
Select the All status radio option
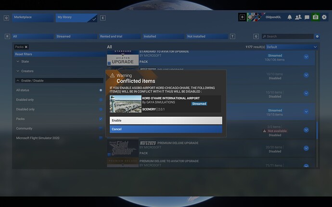[x=101, y=90]
